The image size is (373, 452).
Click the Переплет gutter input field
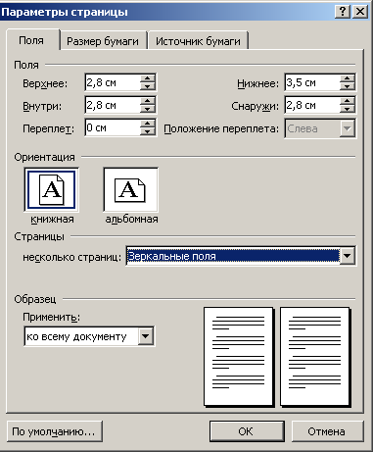tap(113, 127)
